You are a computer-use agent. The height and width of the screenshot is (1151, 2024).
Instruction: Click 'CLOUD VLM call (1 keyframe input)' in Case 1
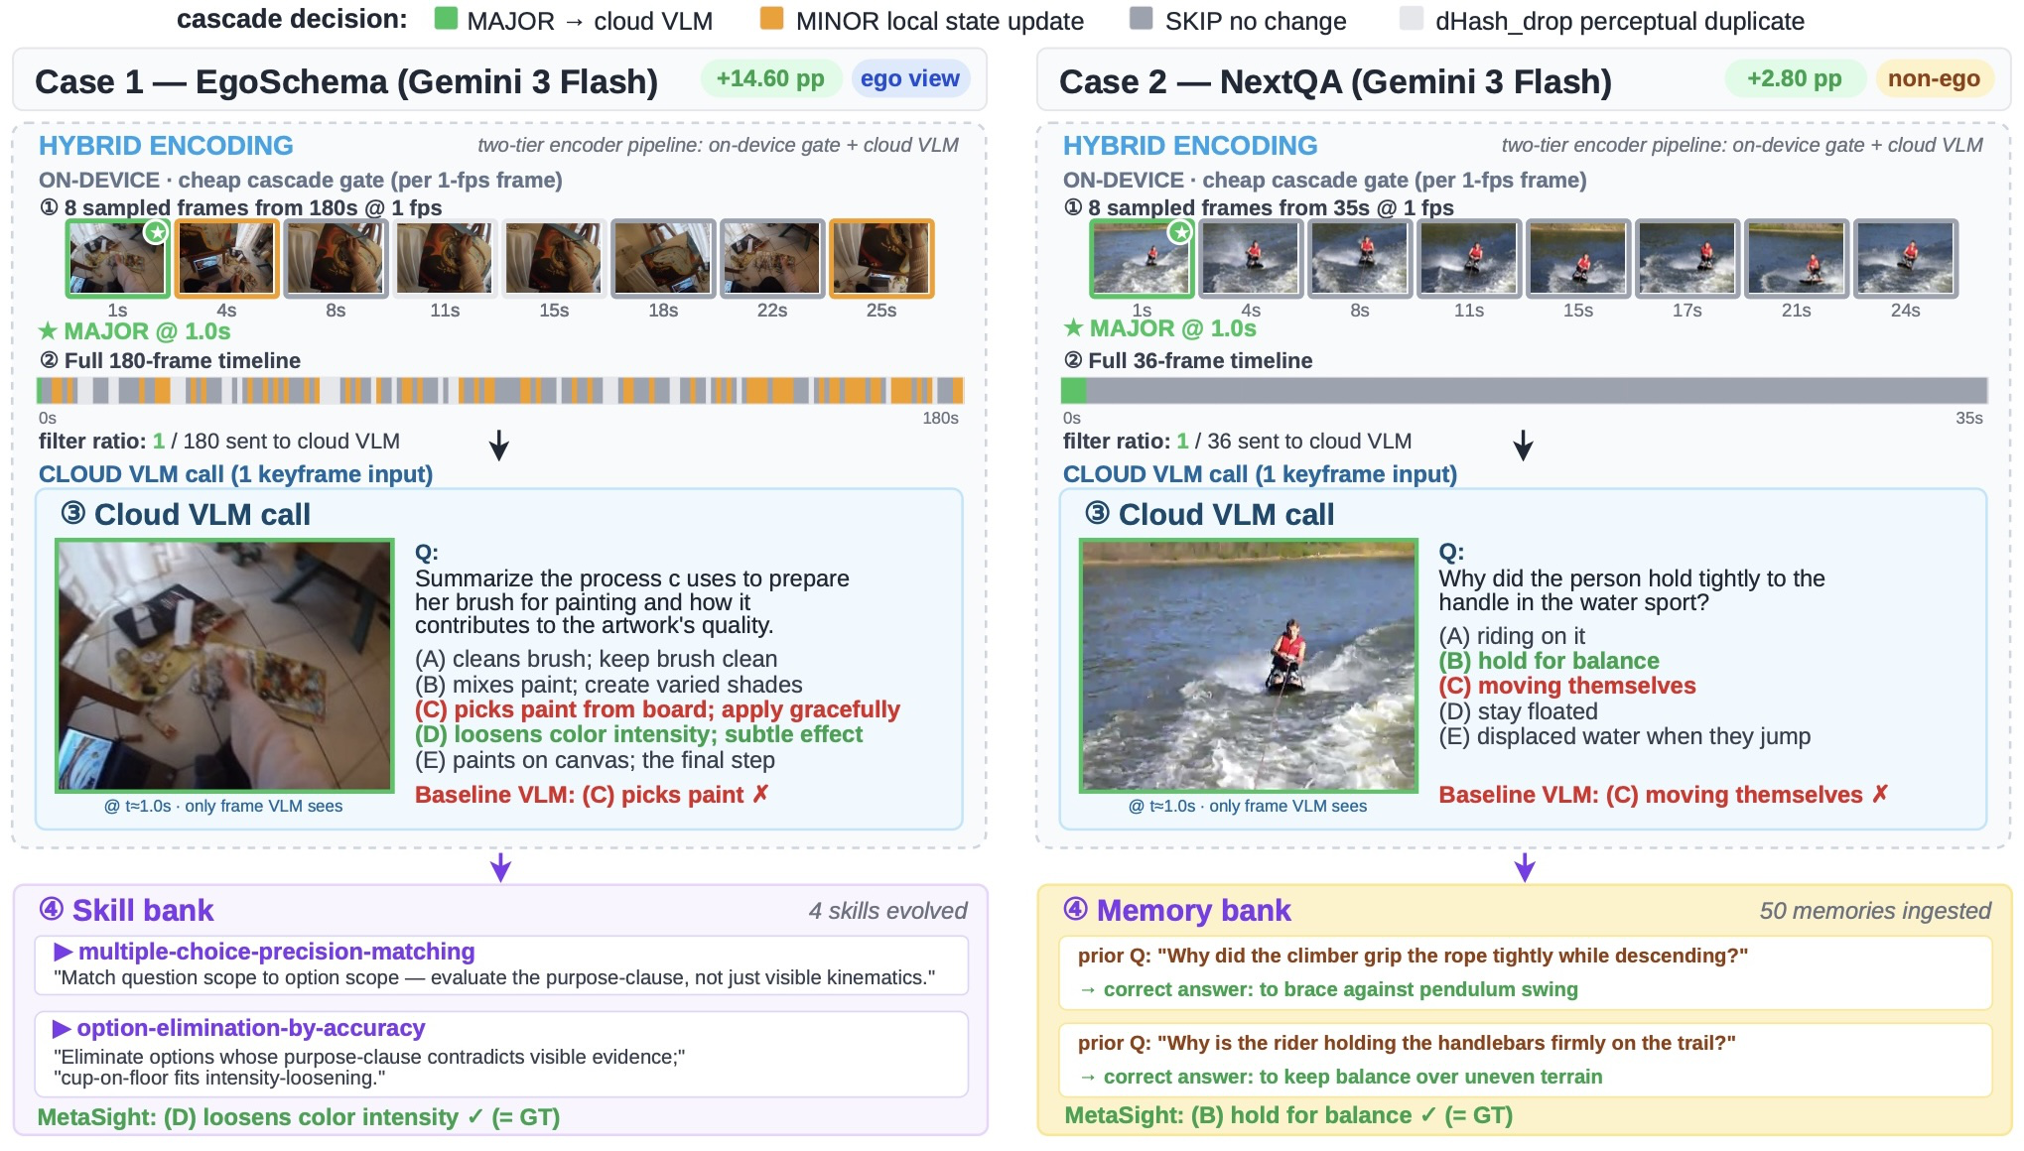tap(236, 474)
